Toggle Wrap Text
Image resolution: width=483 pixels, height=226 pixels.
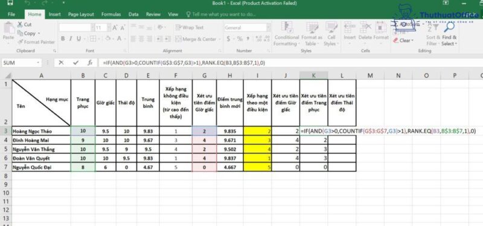pyautogui.click(x=190, y=27)
